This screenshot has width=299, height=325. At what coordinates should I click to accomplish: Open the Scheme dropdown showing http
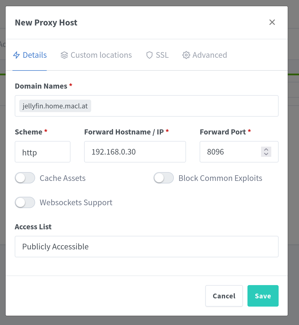click(42, 152)
